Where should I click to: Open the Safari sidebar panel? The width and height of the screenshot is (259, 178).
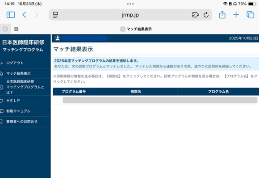[x=11, y=15]
